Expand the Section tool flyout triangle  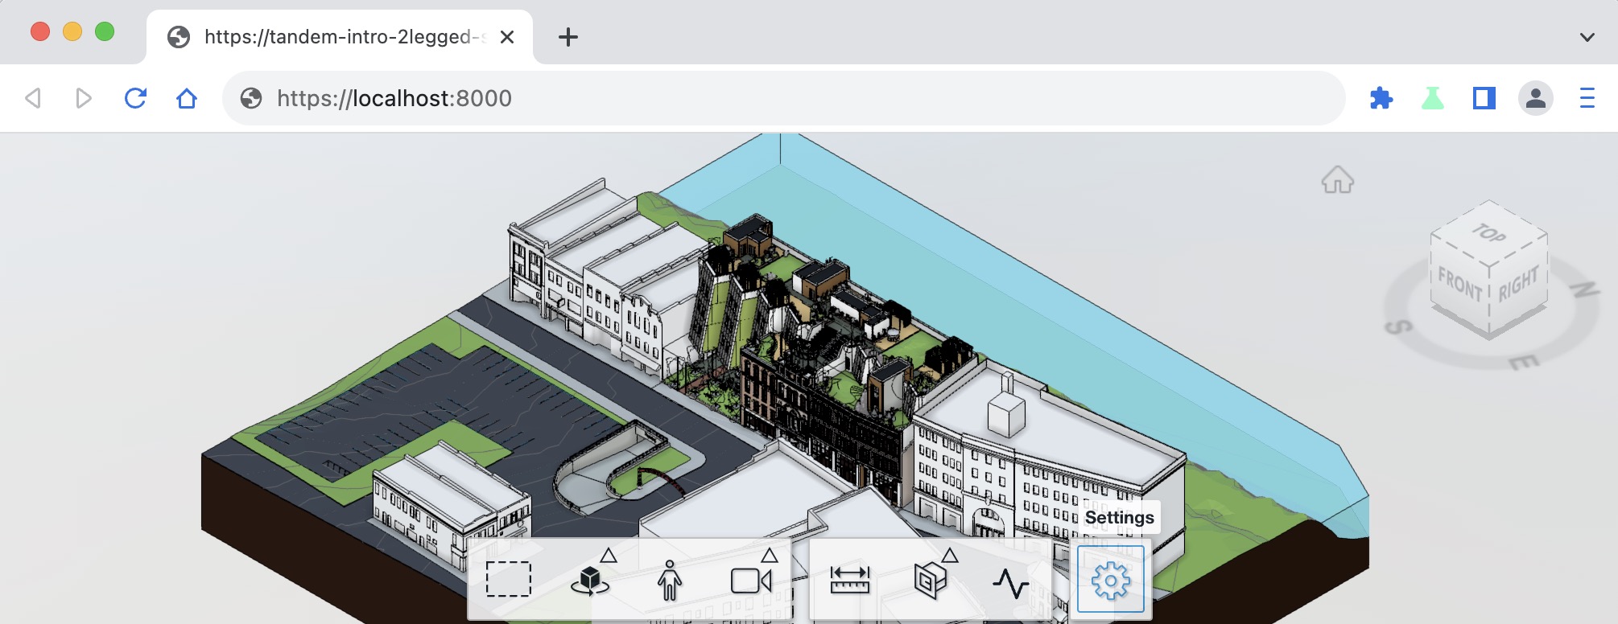click(x=950, y=556)
